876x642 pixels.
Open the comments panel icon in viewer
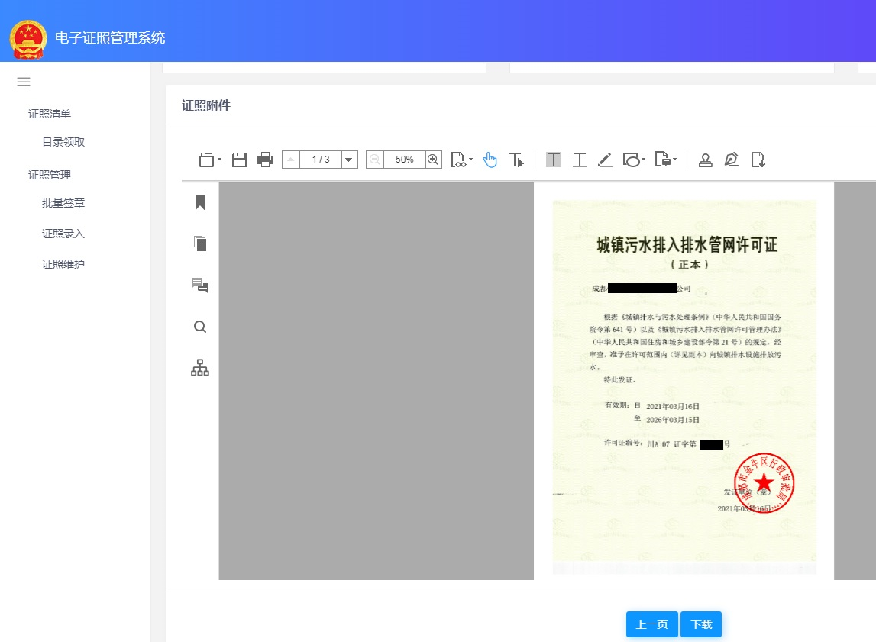200,286
